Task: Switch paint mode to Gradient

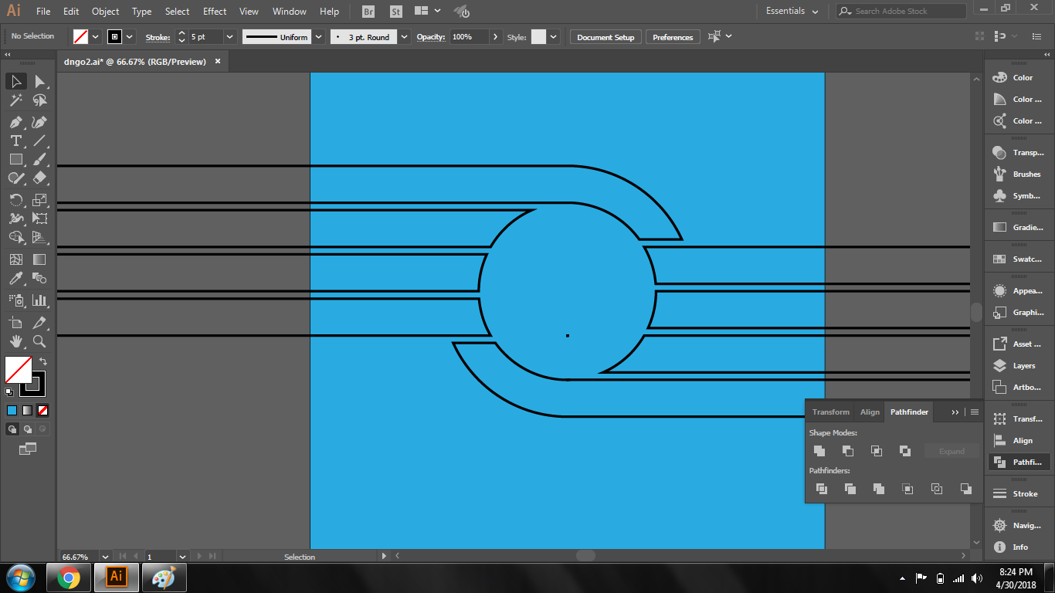Action: pyautogui.click(x=27, y=411)
